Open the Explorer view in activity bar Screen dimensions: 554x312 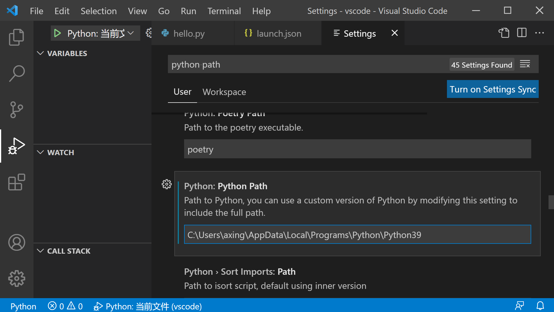pos(16,37)
